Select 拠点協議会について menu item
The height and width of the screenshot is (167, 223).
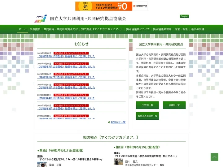[x=138, y=29]
